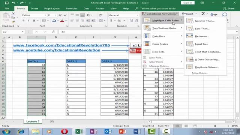
Task: Toggle Italic formatting
Action: point(28,21)
